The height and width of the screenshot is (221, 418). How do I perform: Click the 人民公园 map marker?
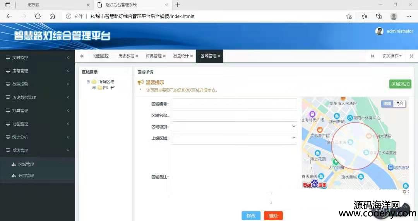tap(336, 161)
